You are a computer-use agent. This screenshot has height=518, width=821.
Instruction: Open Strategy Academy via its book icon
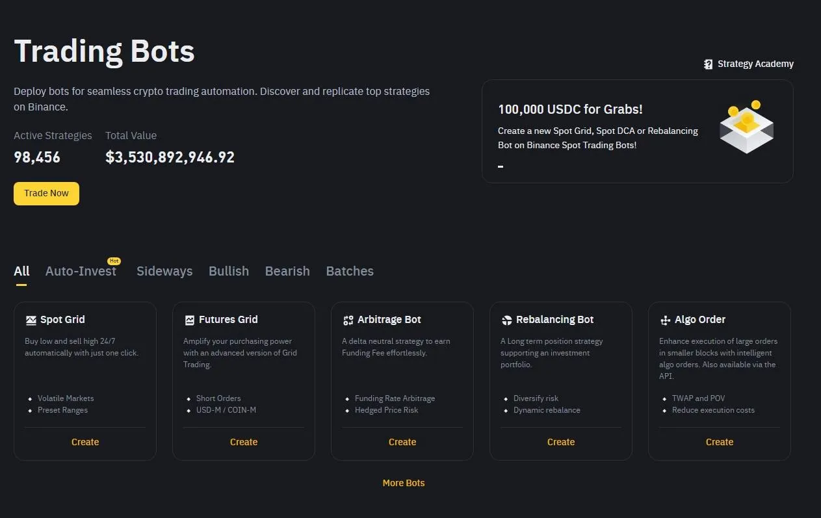(707, 64)
